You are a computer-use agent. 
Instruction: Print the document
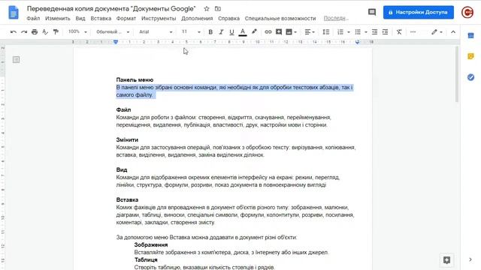35,31
